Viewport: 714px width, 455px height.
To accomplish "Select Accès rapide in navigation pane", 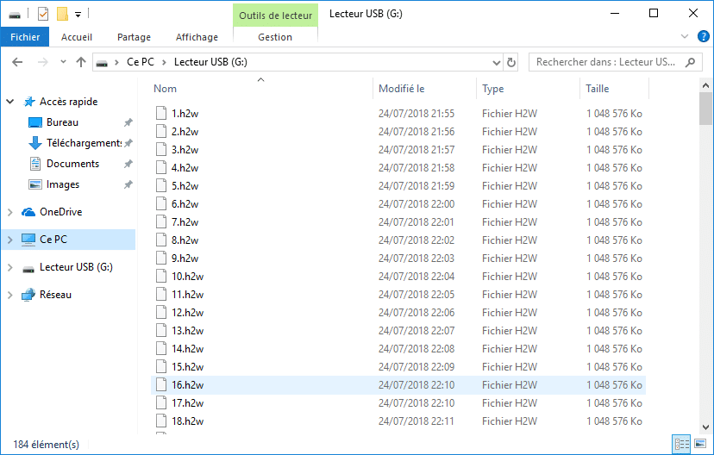I will tap(68, 102).
